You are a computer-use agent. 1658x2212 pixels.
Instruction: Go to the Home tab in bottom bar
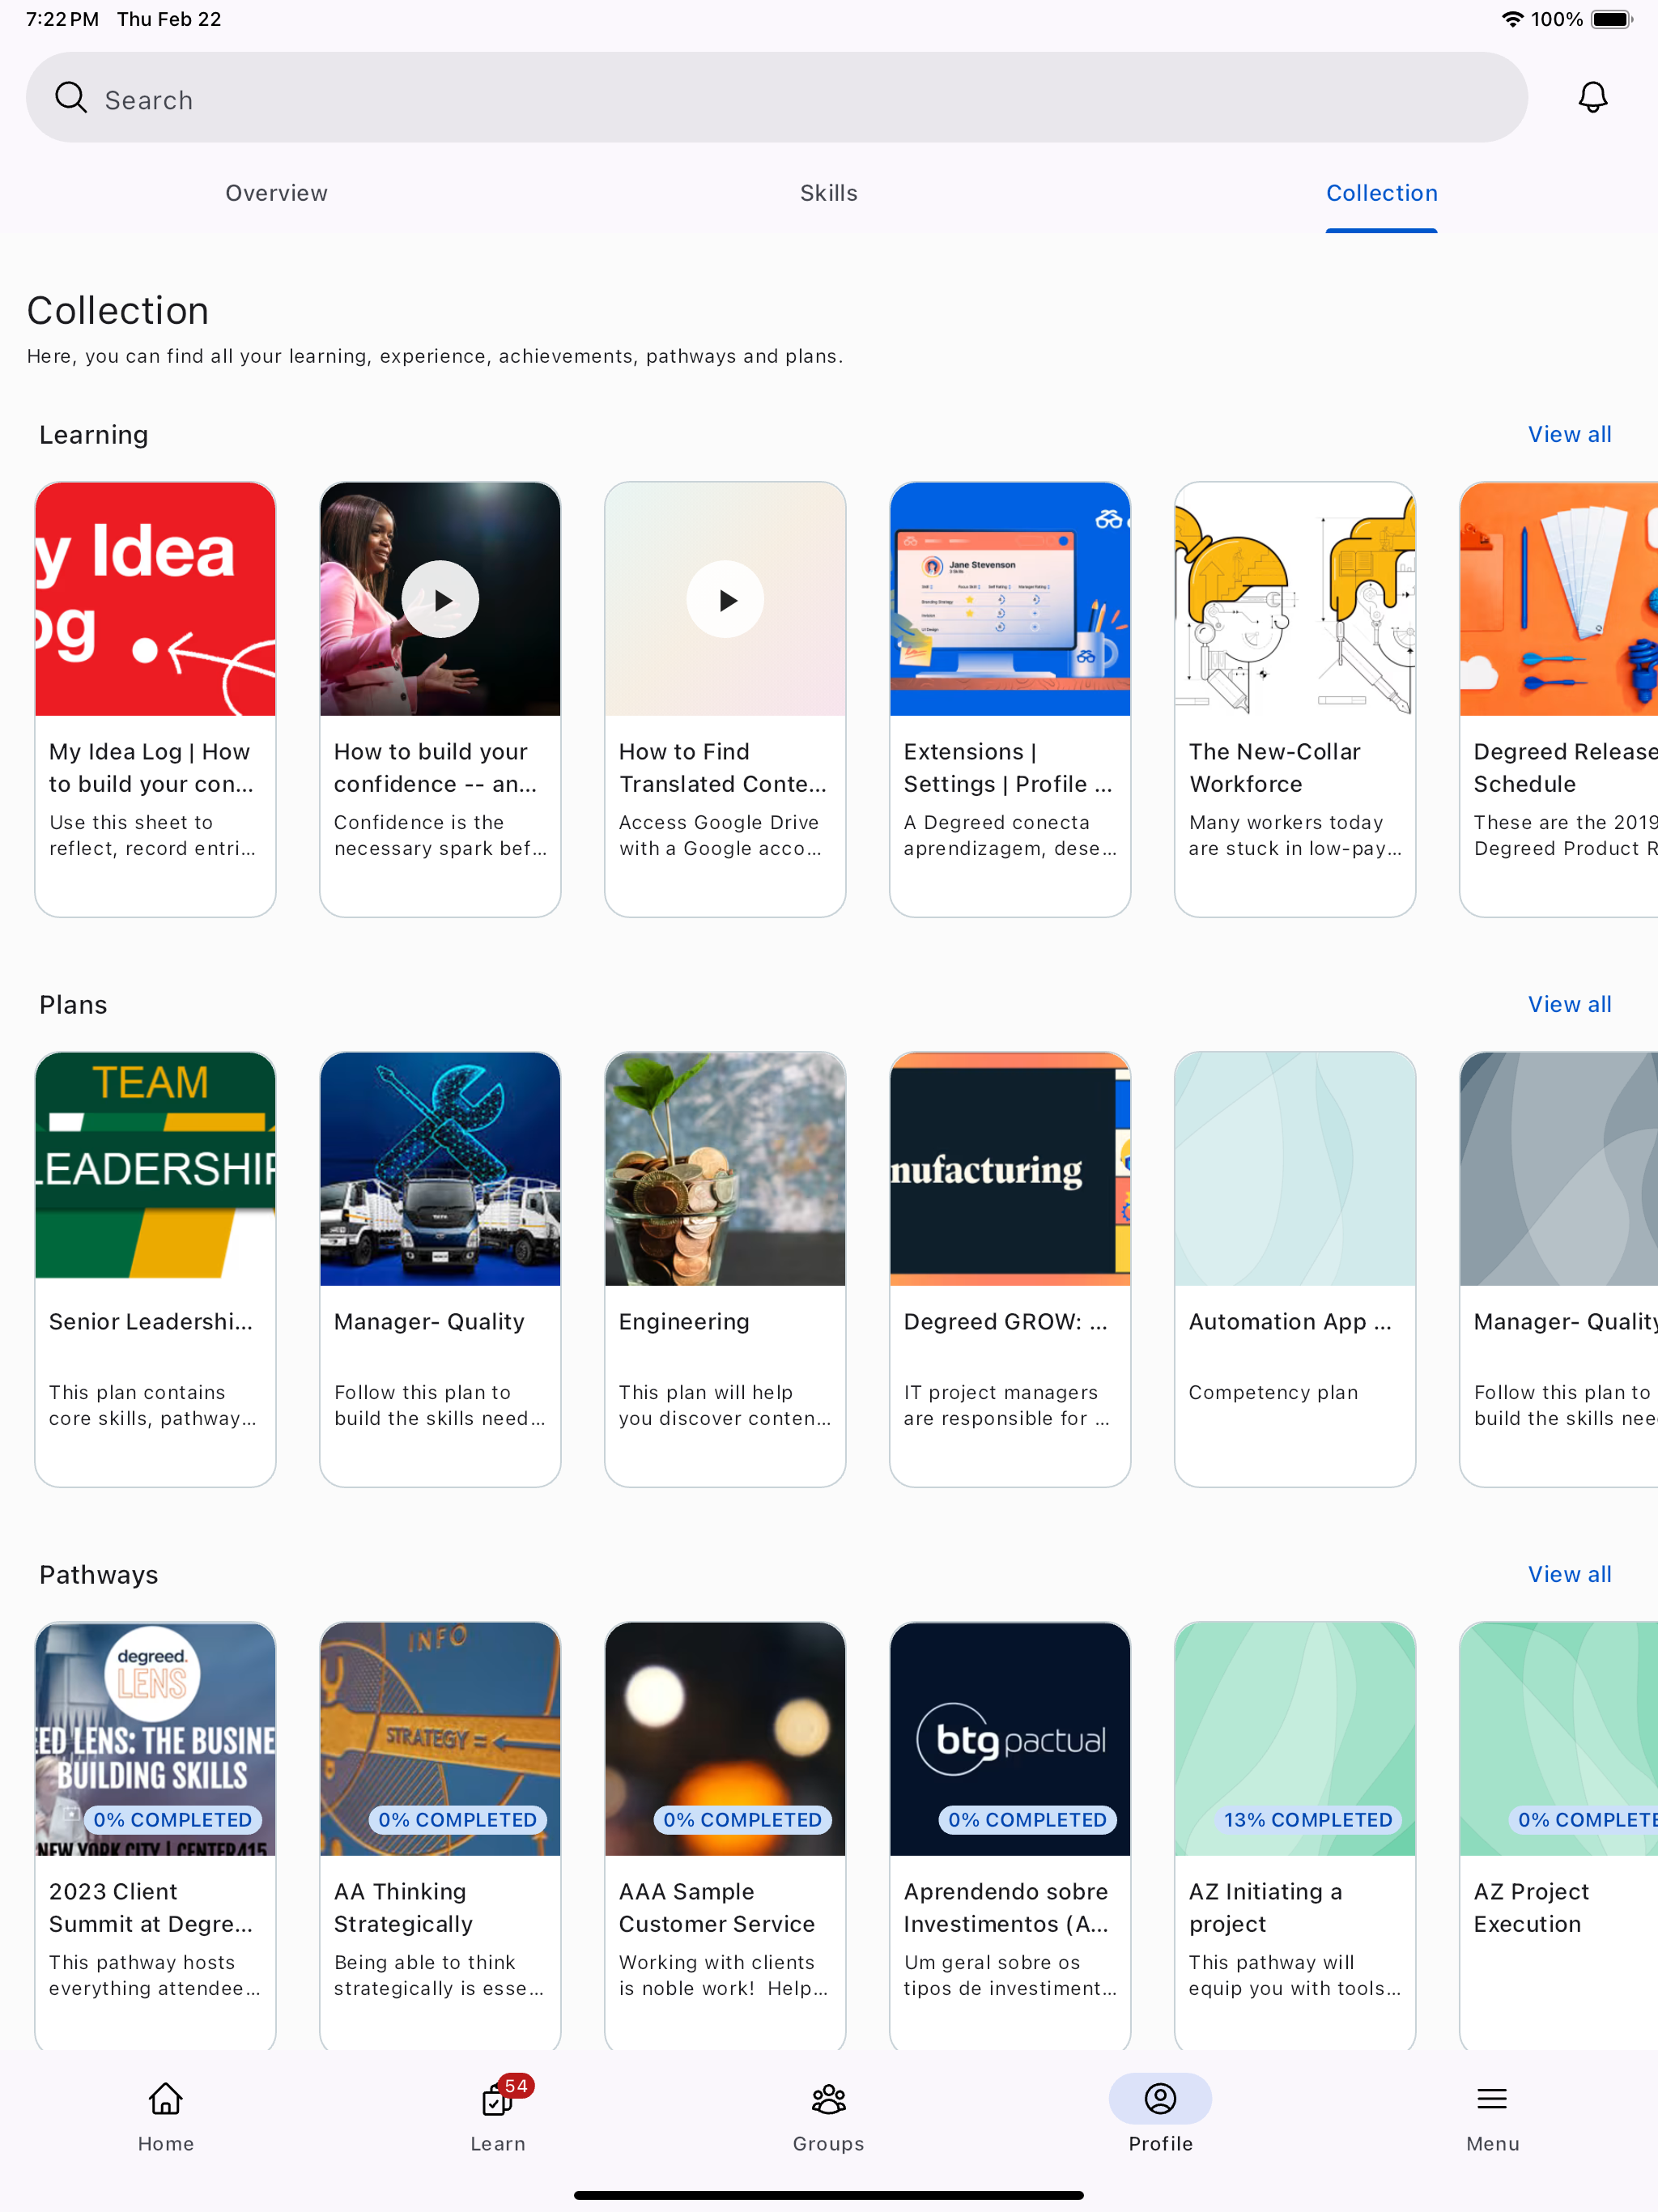166,2117
